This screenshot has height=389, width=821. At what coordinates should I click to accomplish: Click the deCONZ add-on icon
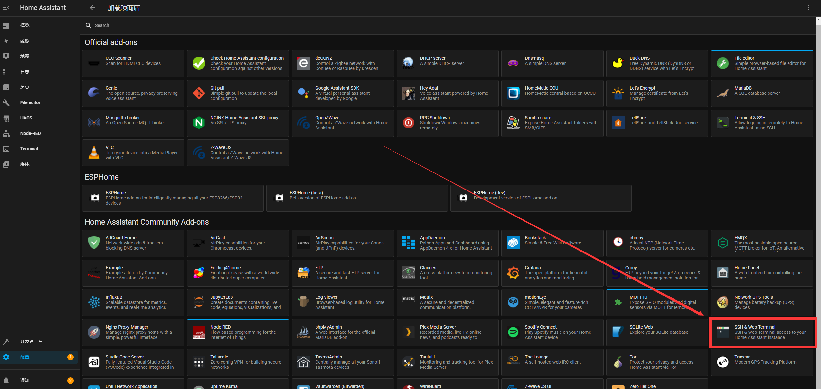pyautogui.click(x=304, y=63)
